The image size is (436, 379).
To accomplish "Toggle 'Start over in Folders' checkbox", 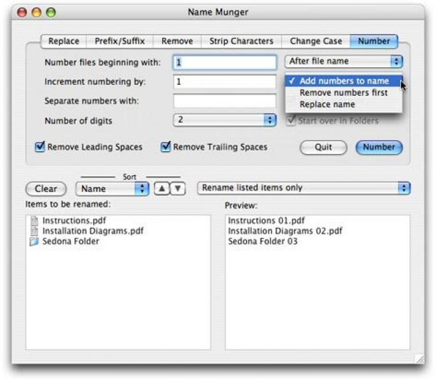I will click(291, 121).
